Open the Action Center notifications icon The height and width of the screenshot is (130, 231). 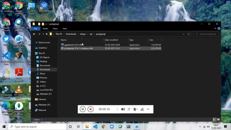point(225,127)
